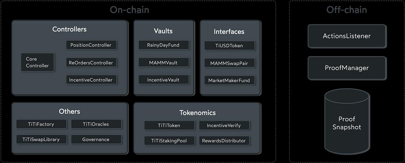Select the ProofManager off-chain box
The height and width of the screenshot is (163, 405).
click(347, 68)
